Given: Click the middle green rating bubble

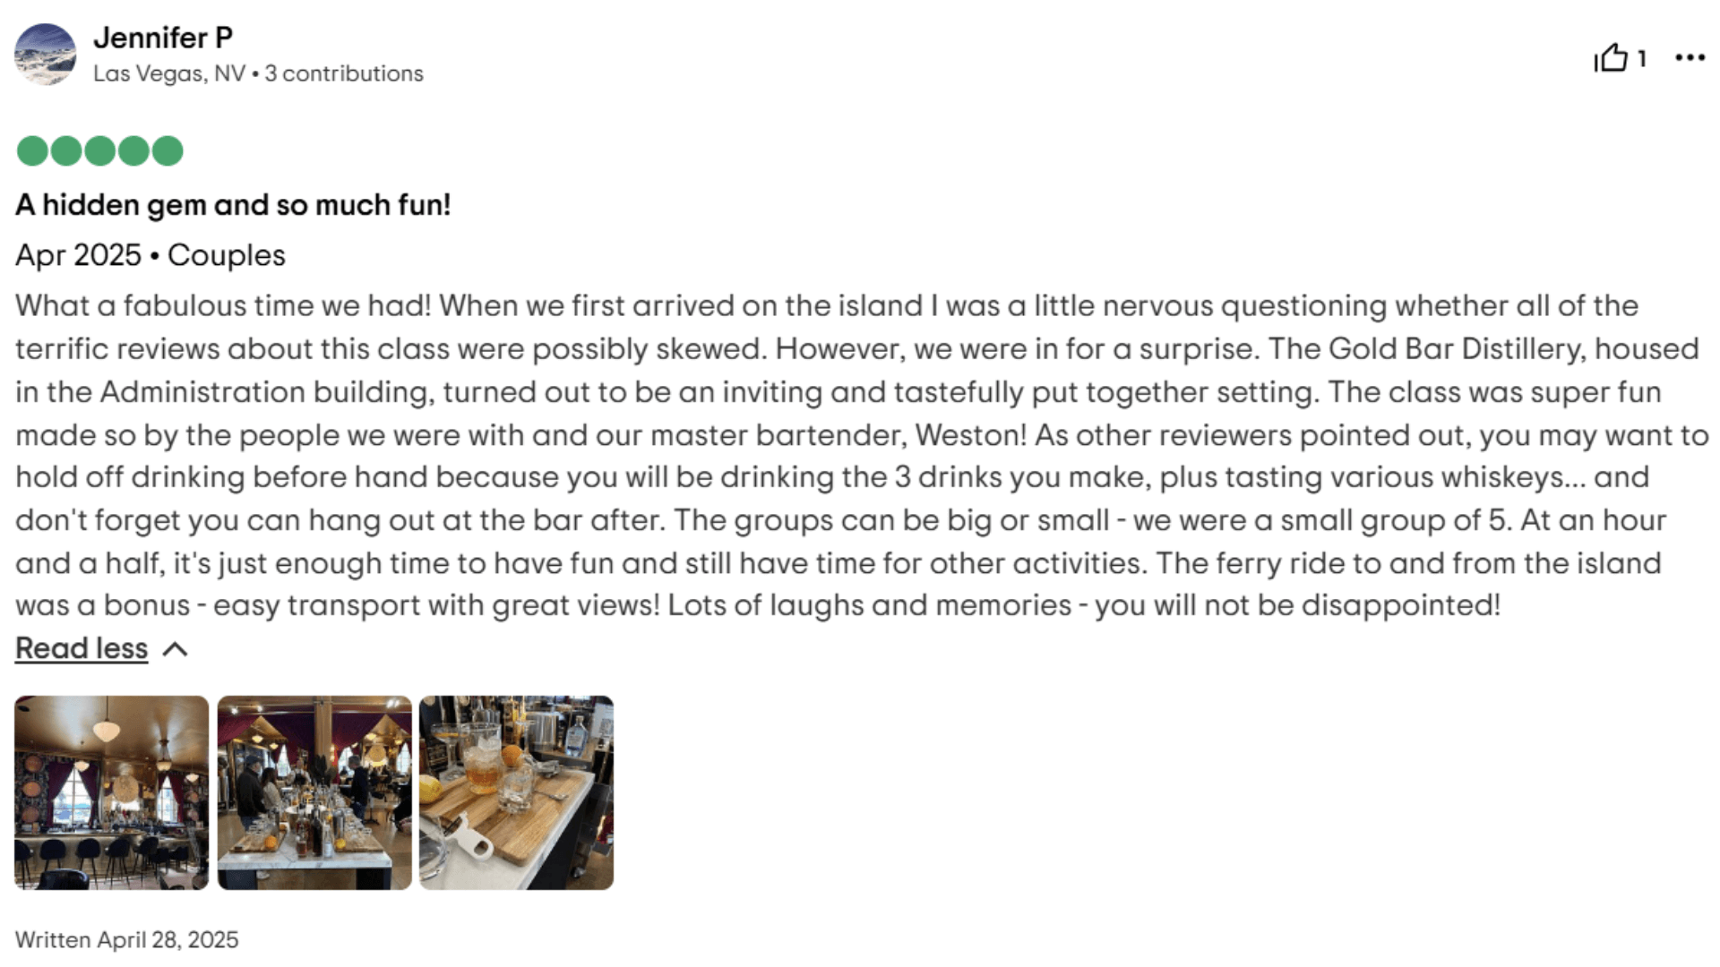Looking at the screenshot, I should [x=99, y=150].
